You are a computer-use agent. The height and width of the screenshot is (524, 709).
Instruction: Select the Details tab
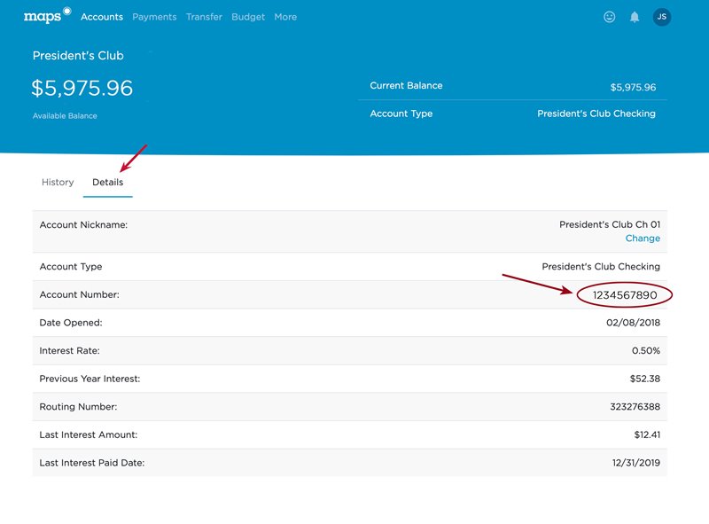tap(108, 183)
